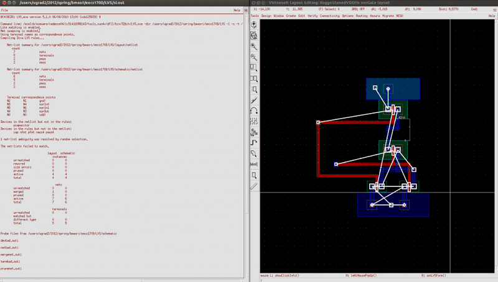Click the Undo arc-arrow icon
The width and height of the screenshot is (498, 282).
click(x=255, y=110)
